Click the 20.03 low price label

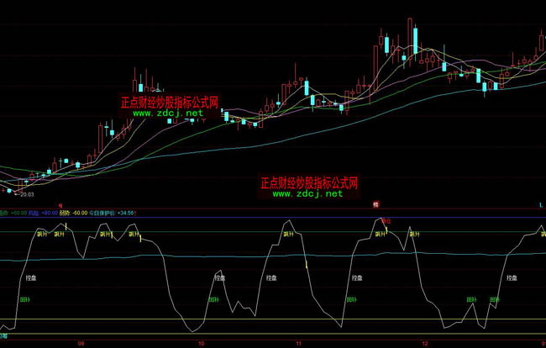(28, 194)
